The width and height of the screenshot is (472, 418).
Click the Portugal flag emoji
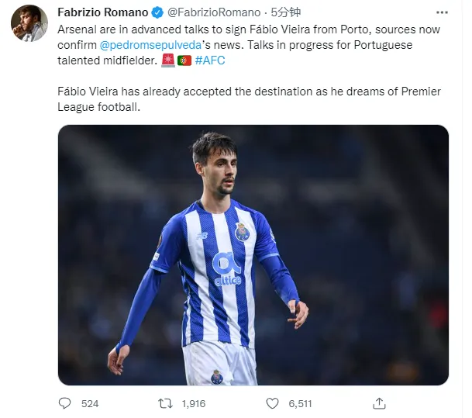184,60
